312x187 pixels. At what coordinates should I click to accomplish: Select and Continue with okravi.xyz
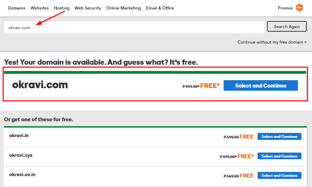[x=279, y=156]
